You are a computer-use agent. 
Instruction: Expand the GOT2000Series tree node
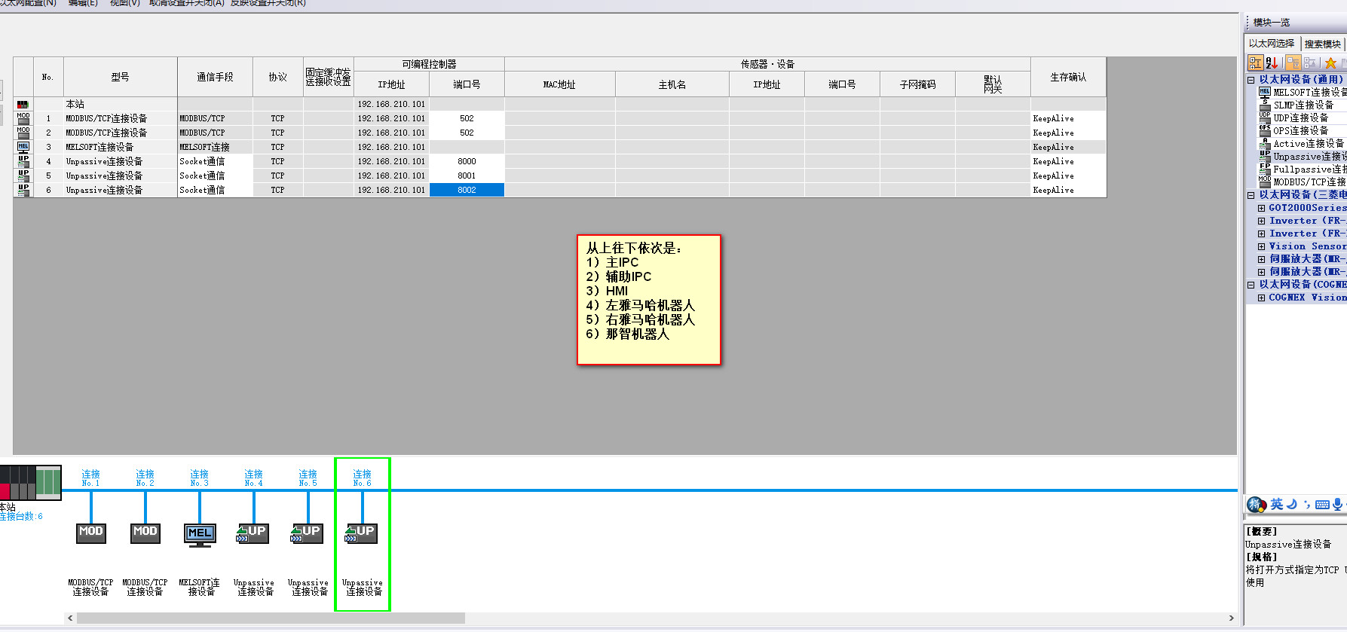pos(1261,208)
